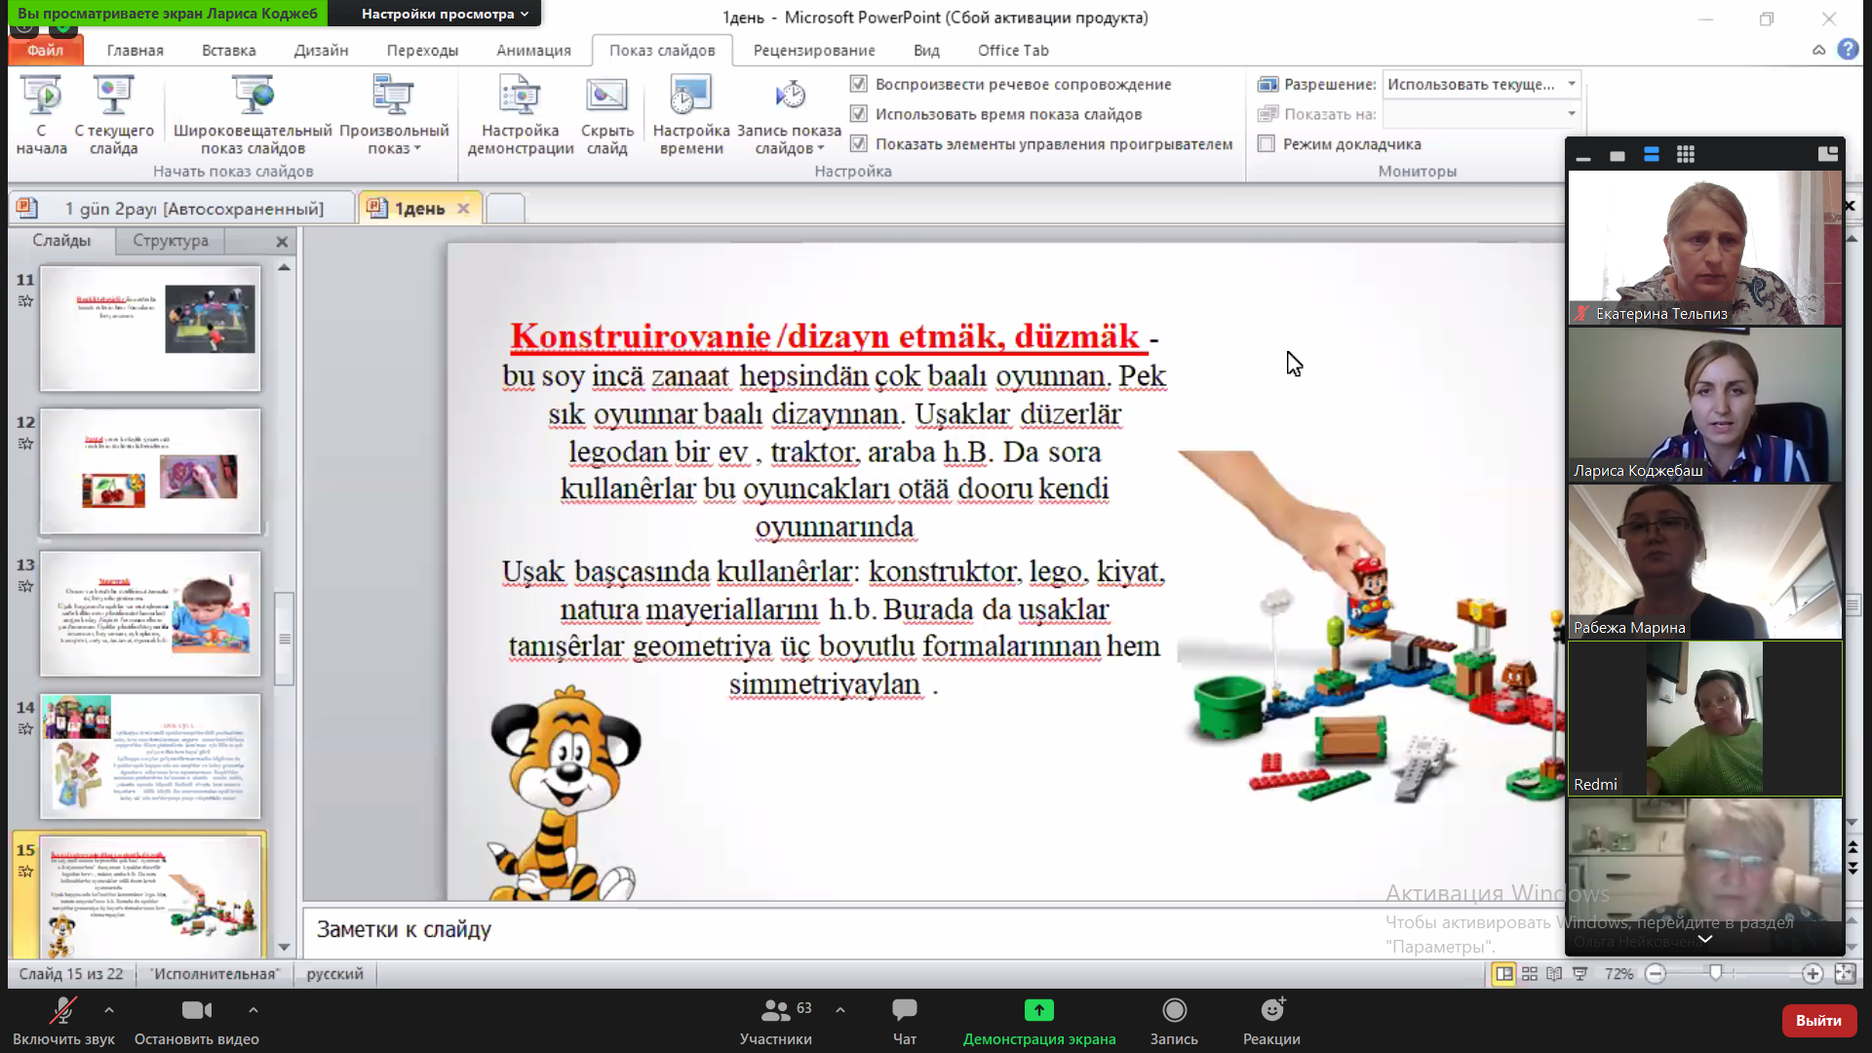Click the Hide Slide icon

coord(606,96)
